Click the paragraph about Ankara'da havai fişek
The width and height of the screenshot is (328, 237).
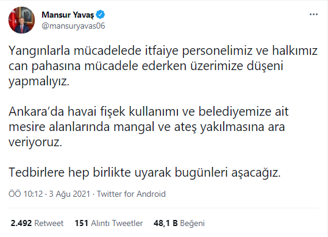[x=149, y=127]
